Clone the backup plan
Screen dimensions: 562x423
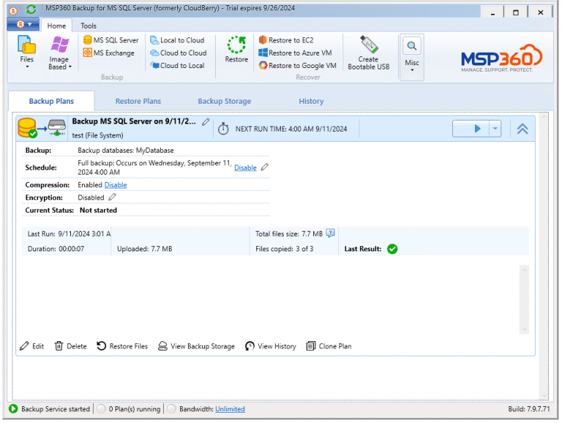(x=329, y=346)
